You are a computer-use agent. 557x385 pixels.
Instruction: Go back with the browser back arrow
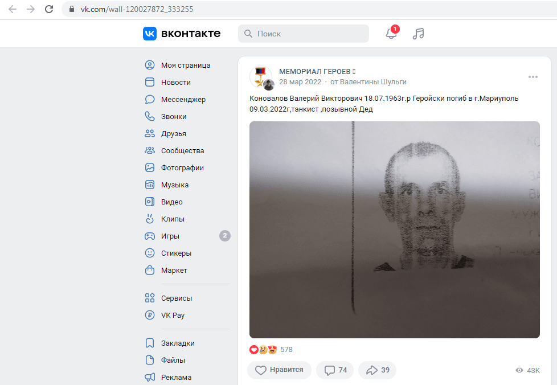[13, 9]
